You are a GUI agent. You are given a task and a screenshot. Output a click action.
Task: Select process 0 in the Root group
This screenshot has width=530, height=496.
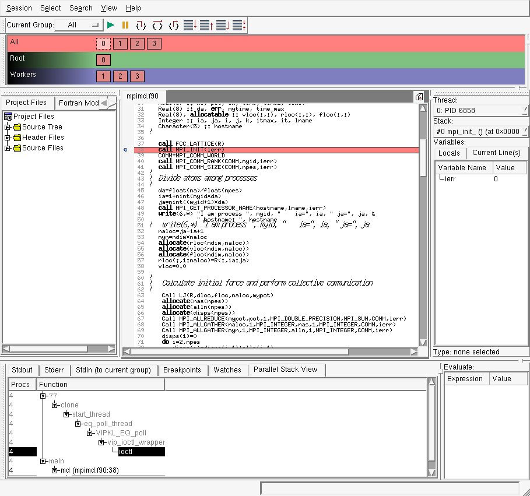pos(103,60)
